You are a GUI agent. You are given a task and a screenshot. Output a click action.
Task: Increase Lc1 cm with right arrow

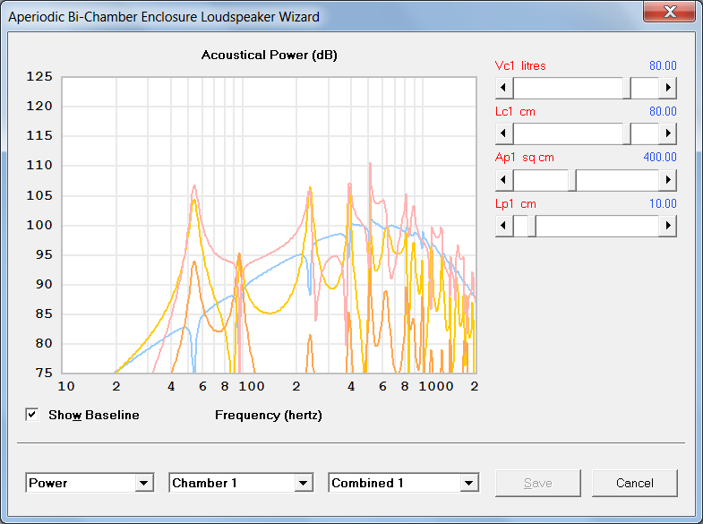tap(667, 133)
